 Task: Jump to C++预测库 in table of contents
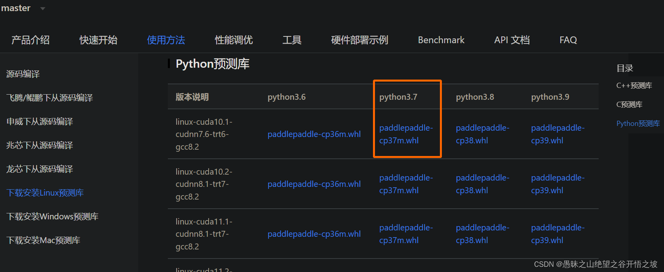[x=634, y=86]
